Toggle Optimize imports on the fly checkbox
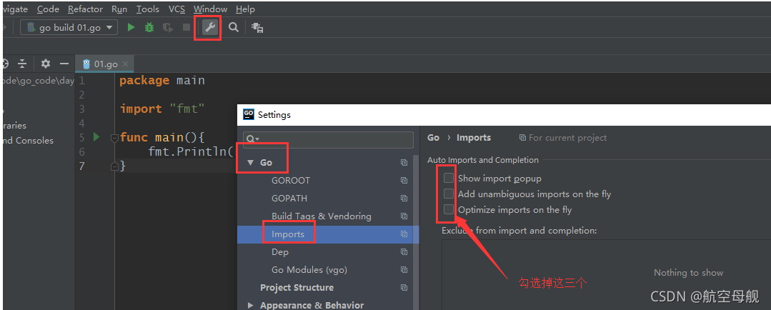 click(x=449, y=209)
